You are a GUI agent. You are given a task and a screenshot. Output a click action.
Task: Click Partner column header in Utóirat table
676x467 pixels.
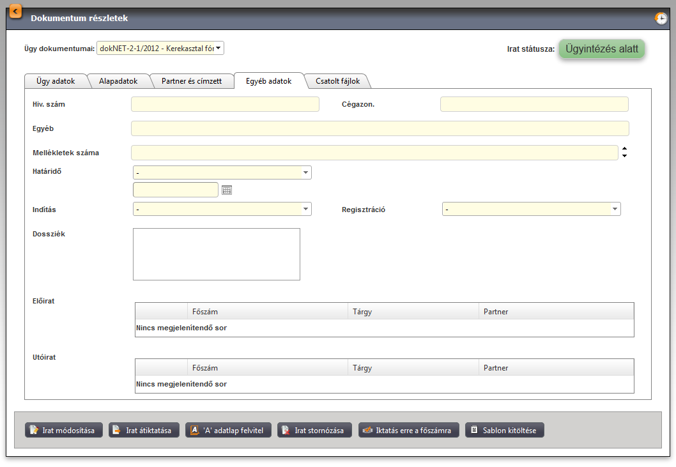pyautogui.click(x=556, y=367)
